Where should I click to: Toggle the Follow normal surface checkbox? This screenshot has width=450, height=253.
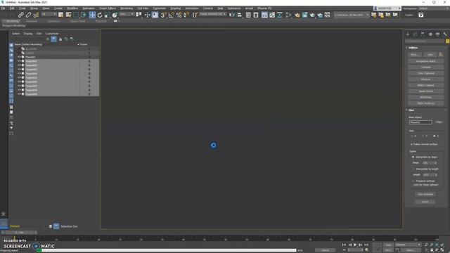pyautogui.click(x=411, y=144)
